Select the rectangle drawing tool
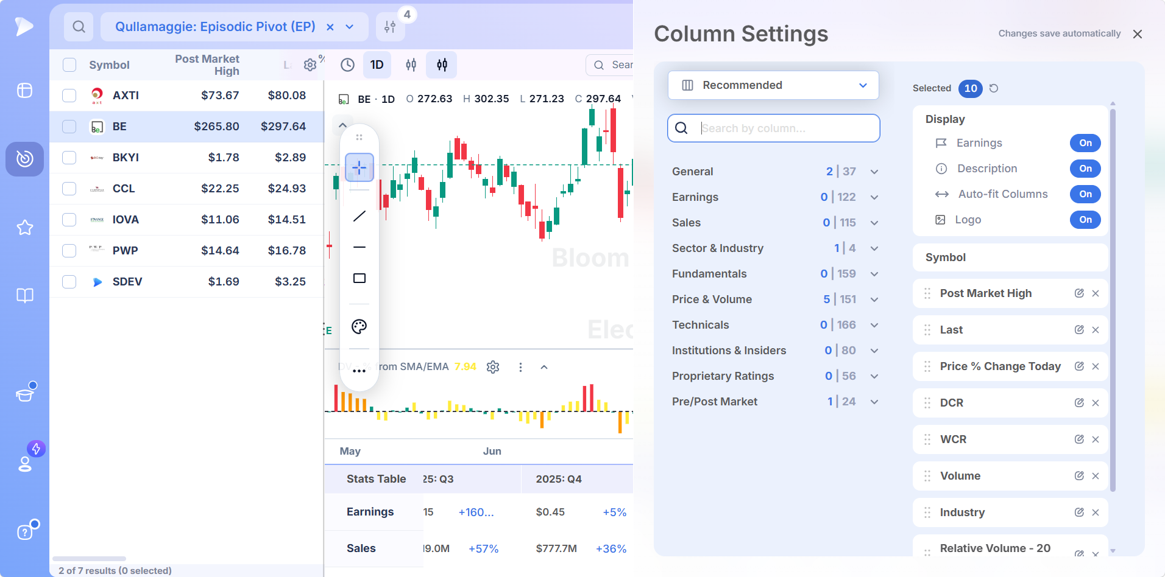This screenshot has height=577, width=1165. point(359,278)
